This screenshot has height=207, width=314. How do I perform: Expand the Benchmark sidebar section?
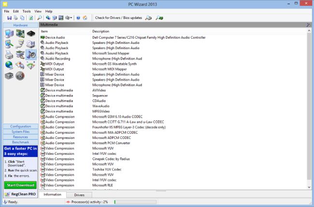point(20,142)
